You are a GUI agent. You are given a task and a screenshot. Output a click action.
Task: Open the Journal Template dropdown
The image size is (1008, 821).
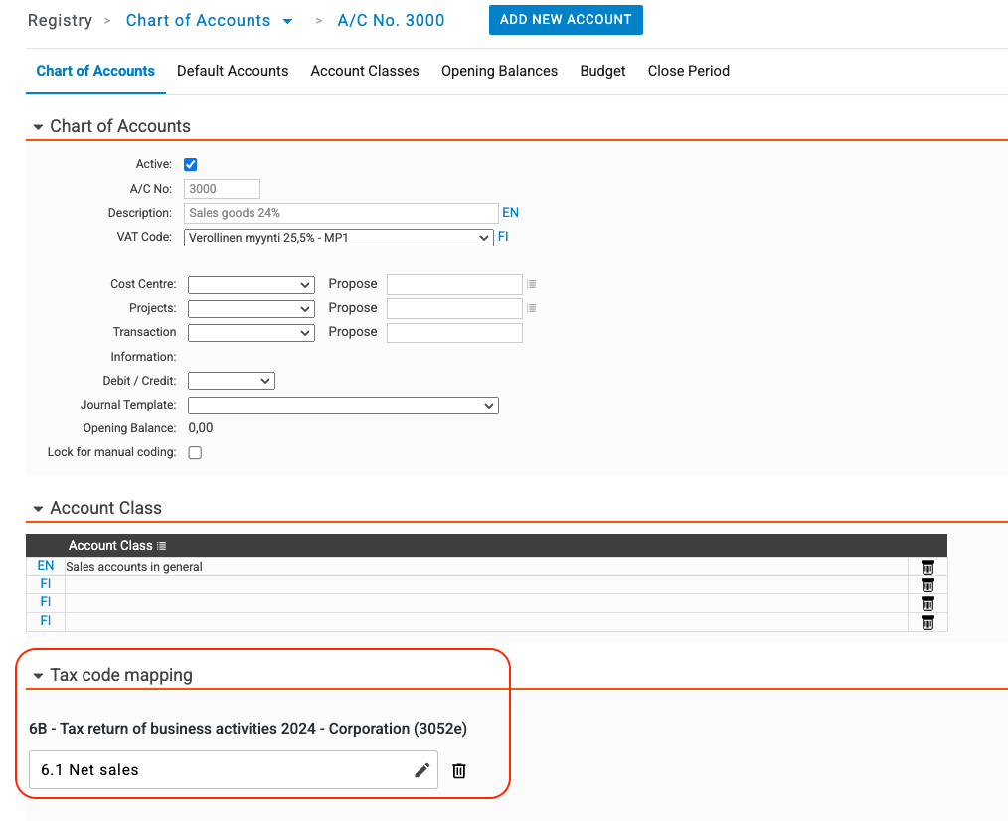click(342, 406)
